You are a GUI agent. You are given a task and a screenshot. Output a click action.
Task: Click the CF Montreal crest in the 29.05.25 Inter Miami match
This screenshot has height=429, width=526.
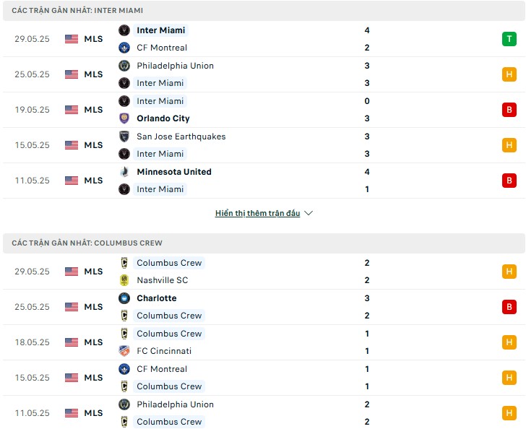124,48
